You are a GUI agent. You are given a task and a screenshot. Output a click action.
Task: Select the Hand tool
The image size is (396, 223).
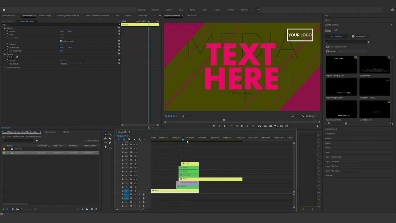(x=105, y=147)
